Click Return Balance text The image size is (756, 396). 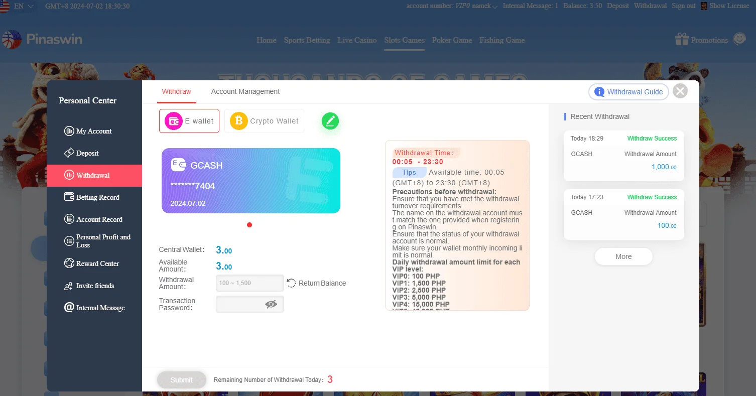click(322, 283)
